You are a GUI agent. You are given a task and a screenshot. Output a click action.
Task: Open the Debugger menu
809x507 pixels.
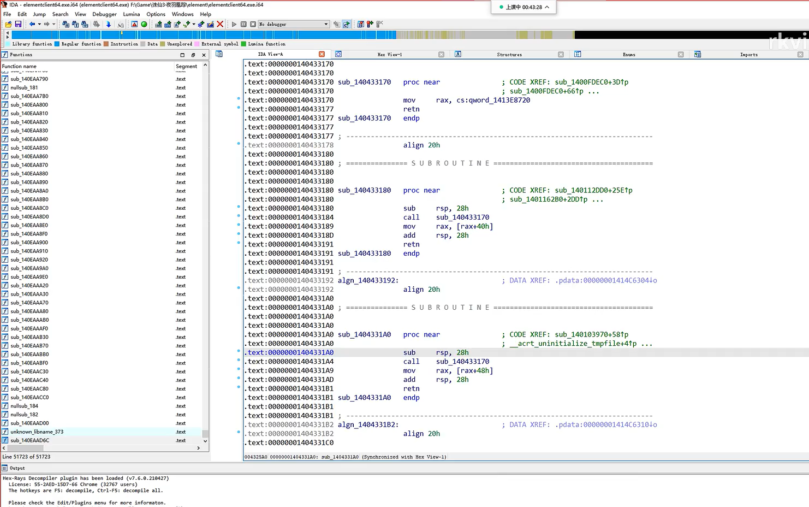[104, 14]
